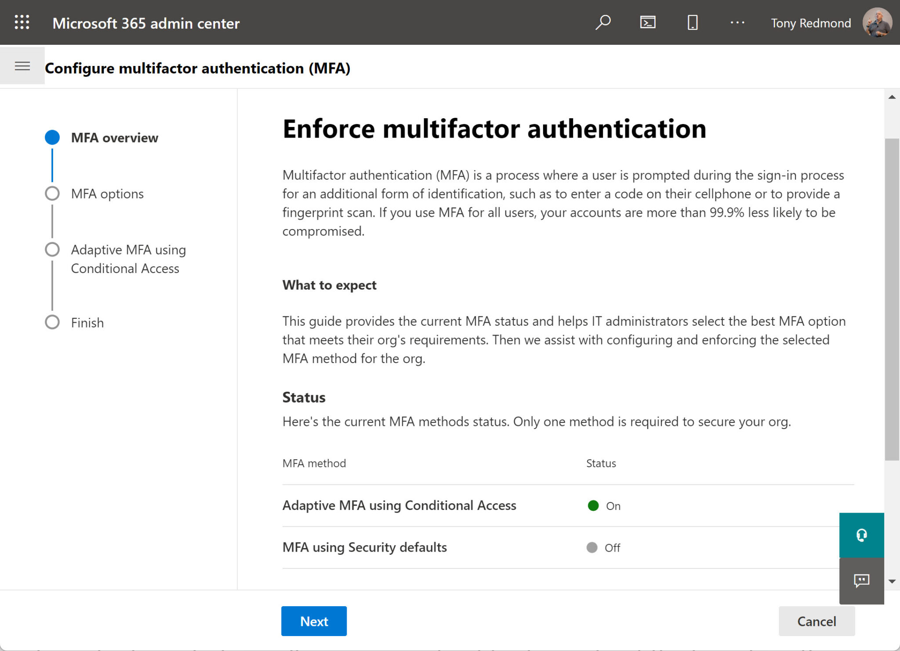Select the MFA options step circle
900x651 pixels.
[x=52, y=193]
